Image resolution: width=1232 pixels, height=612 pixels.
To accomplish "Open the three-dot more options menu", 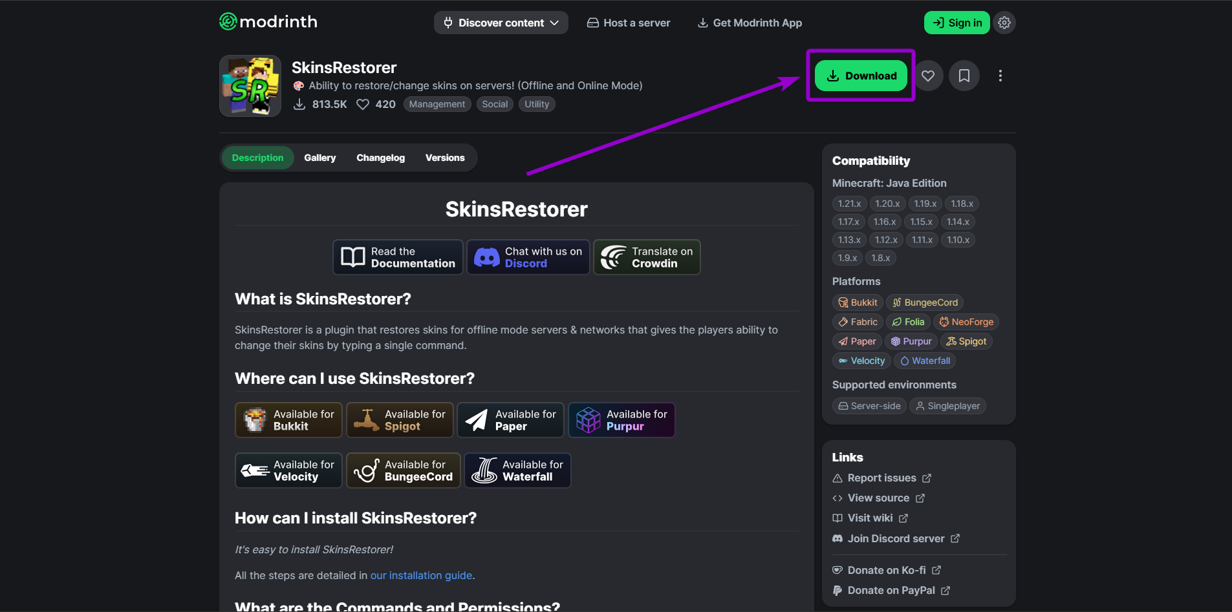I will click(1000, 76).
